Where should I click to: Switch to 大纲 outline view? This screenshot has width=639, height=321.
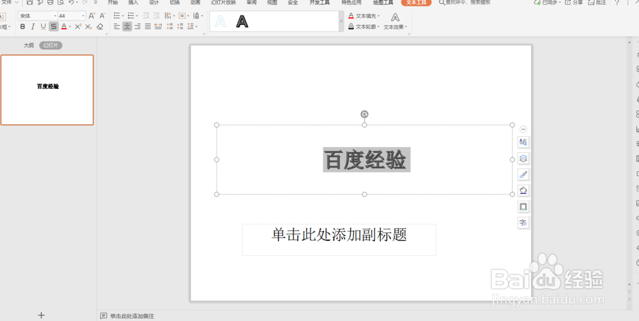pos(29,45)
